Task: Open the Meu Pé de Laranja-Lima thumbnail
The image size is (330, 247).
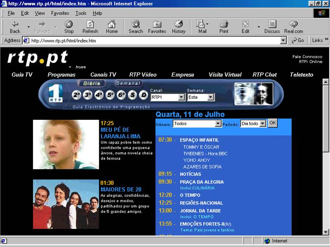Action: click(66, 144)
